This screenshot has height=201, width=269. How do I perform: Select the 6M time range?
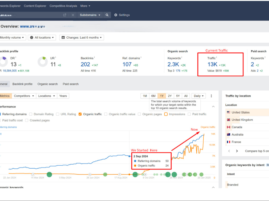[153, 96]
